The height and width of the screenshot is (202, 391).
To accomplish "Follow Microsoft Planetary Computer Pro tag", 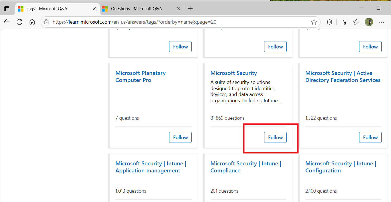I will [180, 137].
